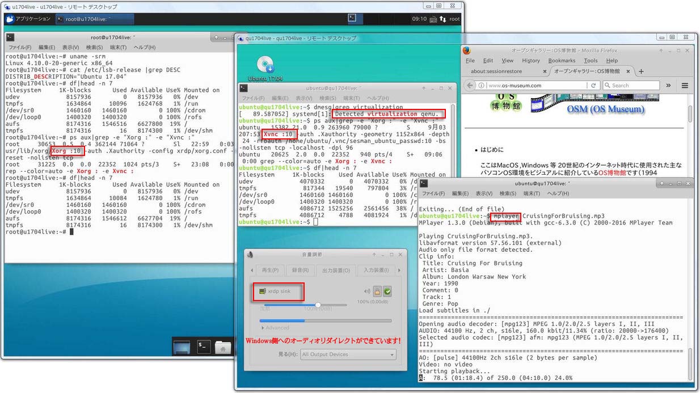The width and height of the screenshot is (700, 393).
Task: Open ヘルプ(H) menu in the root terminal
Action: (144, 47)
